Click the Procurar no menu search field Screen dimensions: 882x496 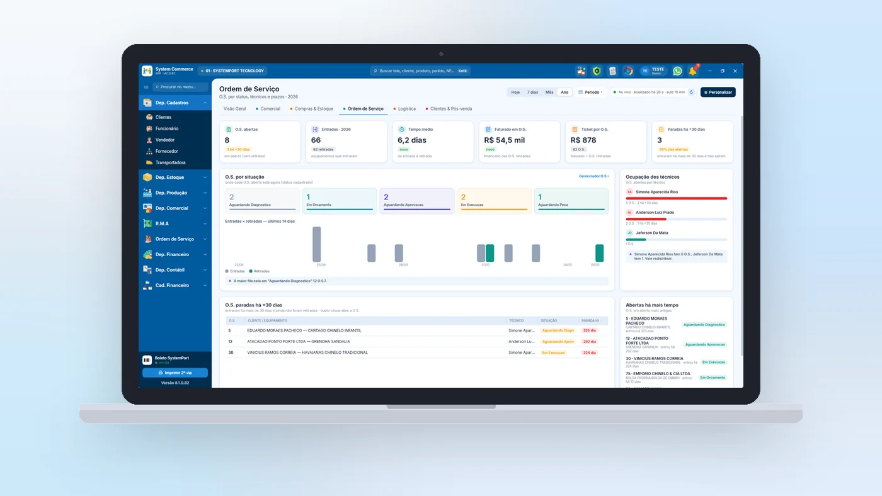tap(180, 87)
